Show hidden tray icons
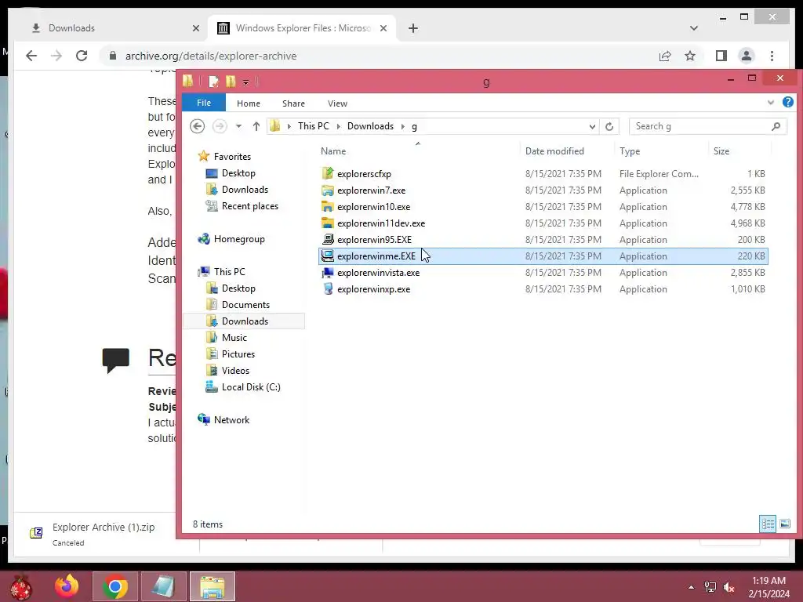Viewport: 803px width, 602px height. (x=691, y=587)
